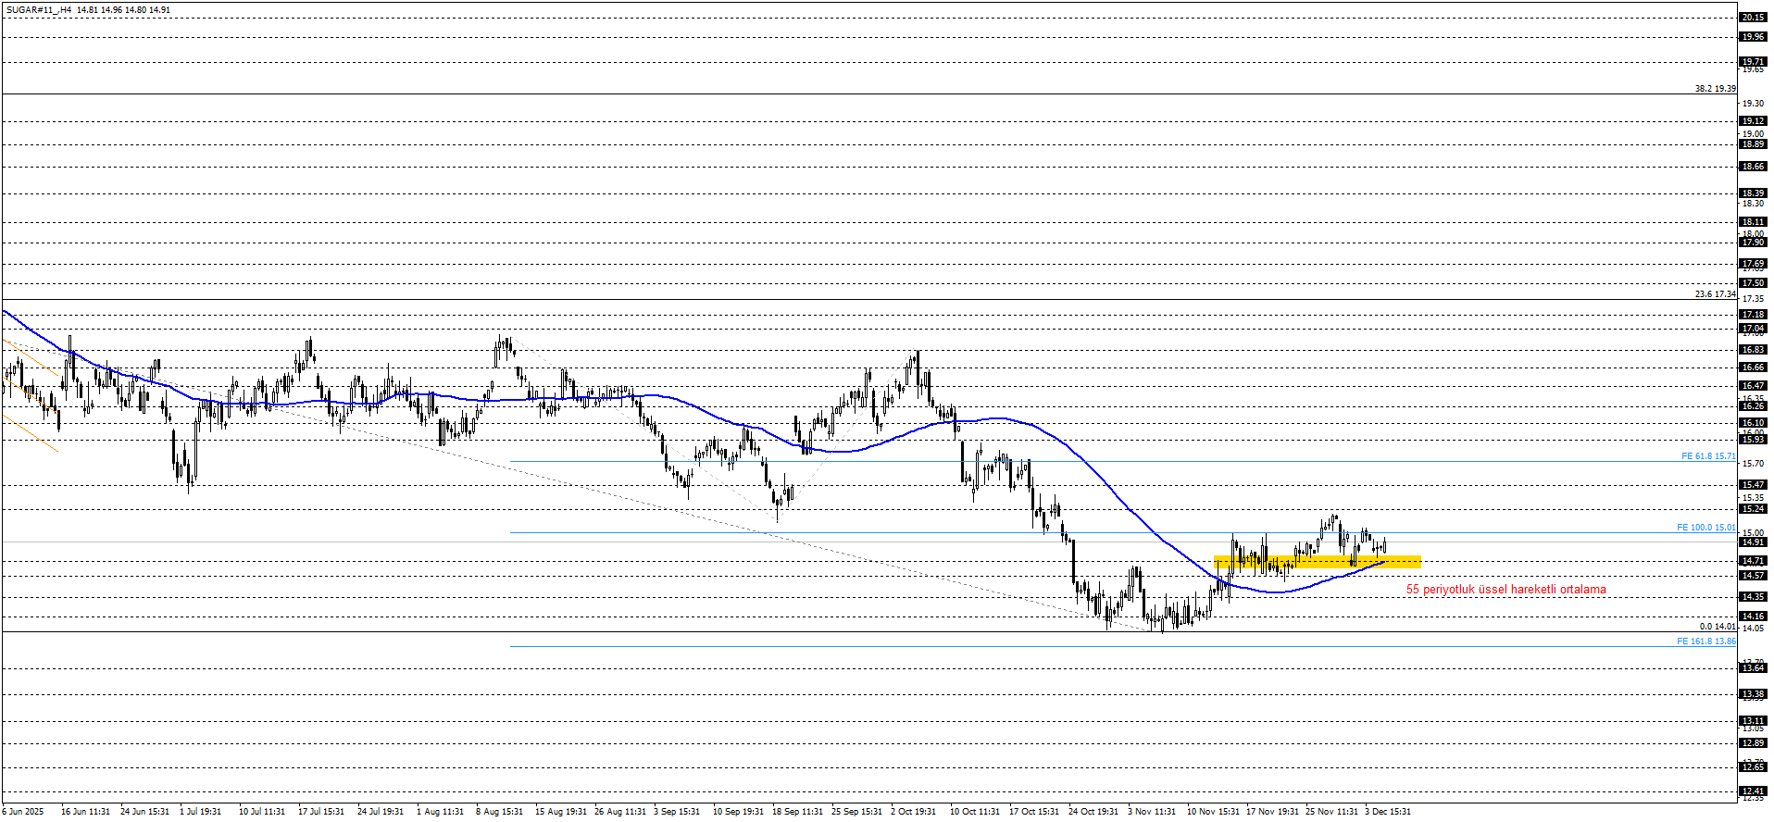Select the red '55 periyotluk üssel hareketli ortalama' annotation
Viewport: 1774px width, 822px height.
pyautogui.click(x=1505, y=590)
